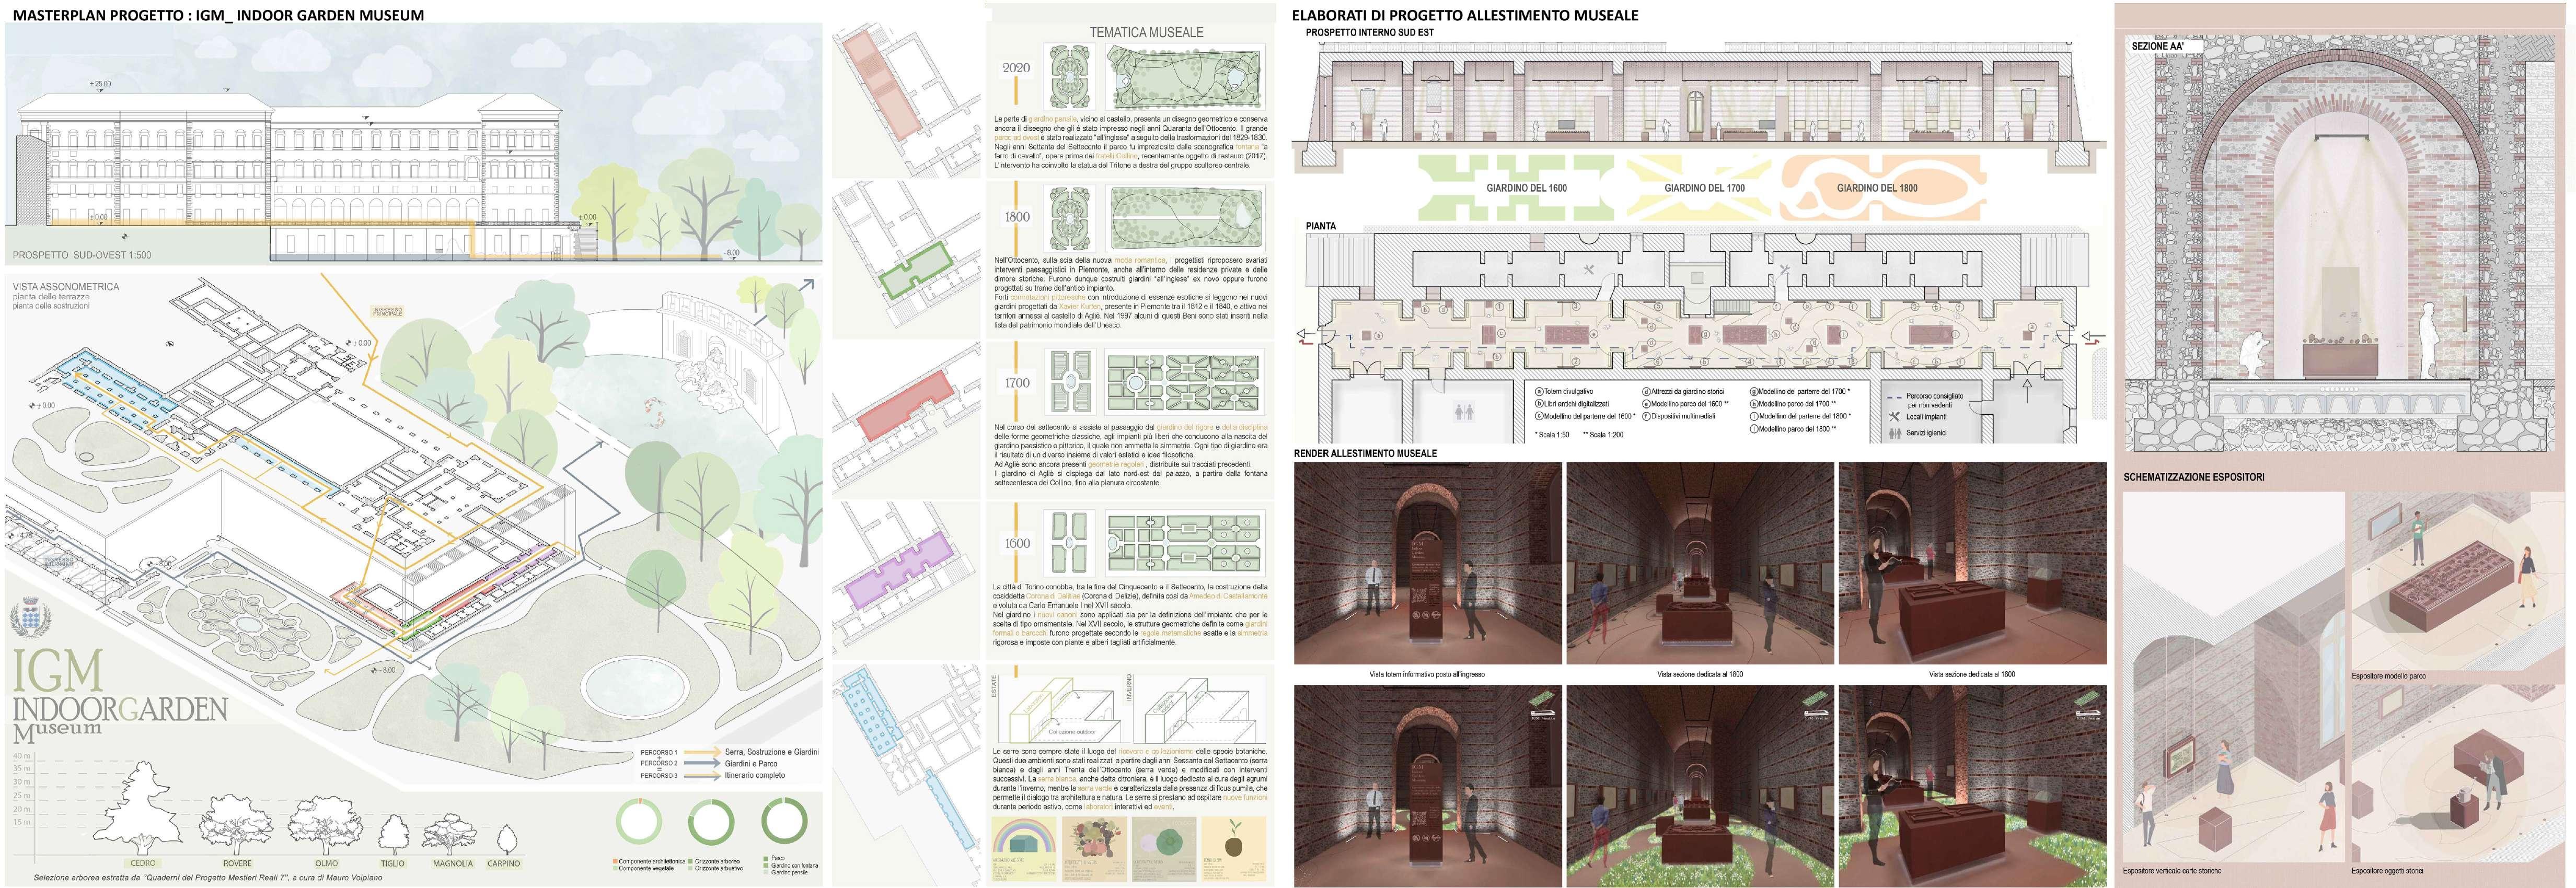Viewport: 2576px width, 888px height.
Task: Click the Servizi igienici legend icon
Action: (1894, 433)
